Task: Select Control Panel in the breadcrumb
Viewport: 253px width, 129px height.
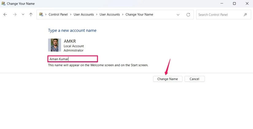Action: click(59, 14)
